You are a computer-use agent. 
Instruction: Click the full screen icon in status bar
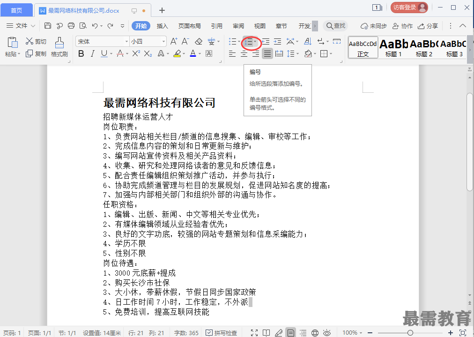click(254, 333)
